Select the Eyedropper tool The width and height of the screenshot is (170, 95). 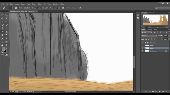point(6,22)
